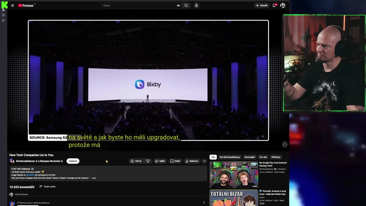Click the 10 625 komentářů comment count
This screenshot has height=206, width=366.
click(22, 187)
